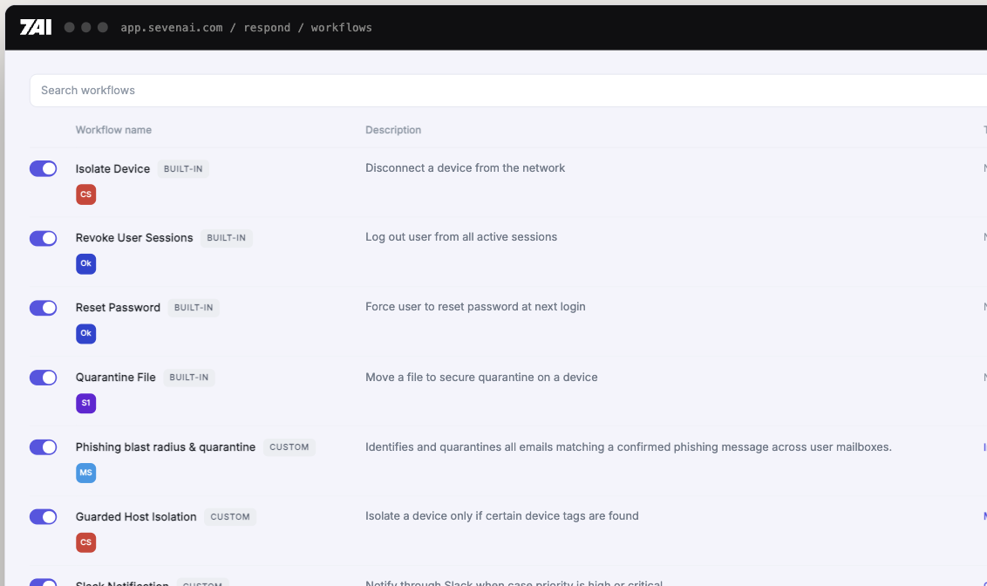Open Phishing blast radius & quarantine workflow

pyautogui.click(x=166, y=446)
